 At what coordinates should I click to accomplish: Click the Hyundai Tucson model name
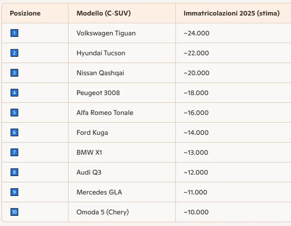101,53
